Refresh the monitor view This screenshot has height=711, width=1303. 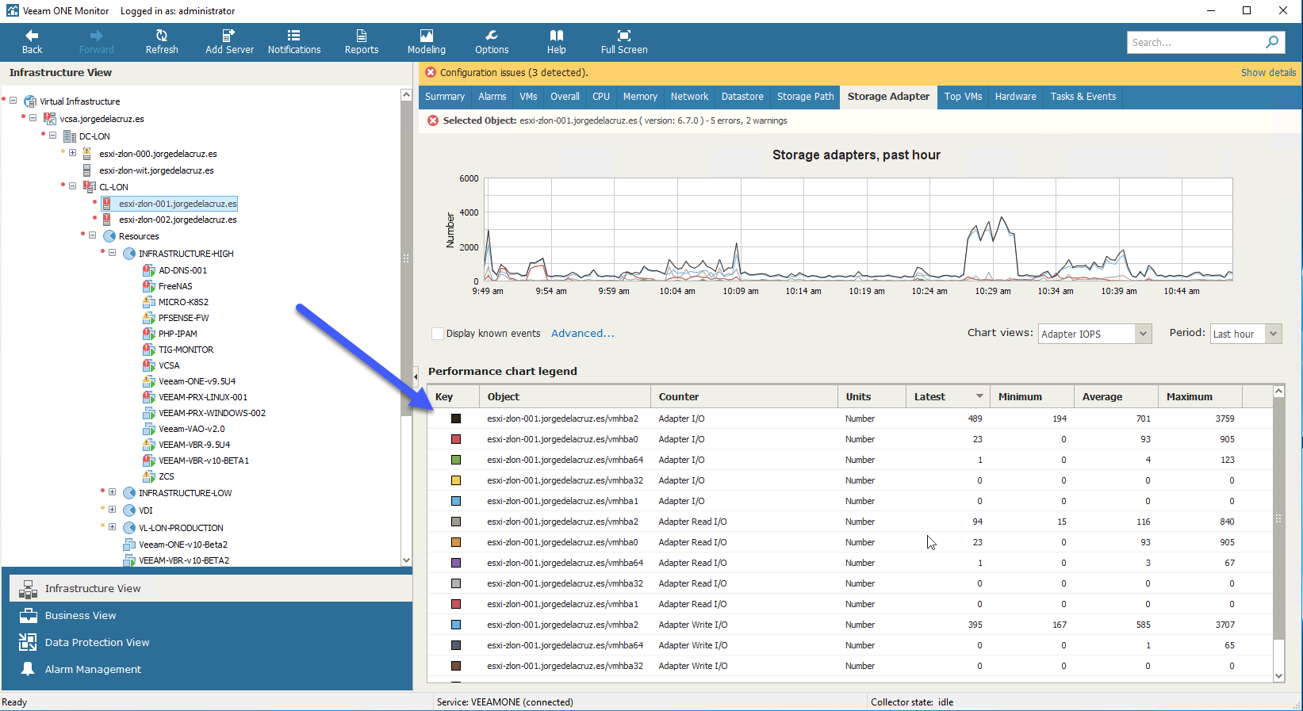[x=162, y=41]
